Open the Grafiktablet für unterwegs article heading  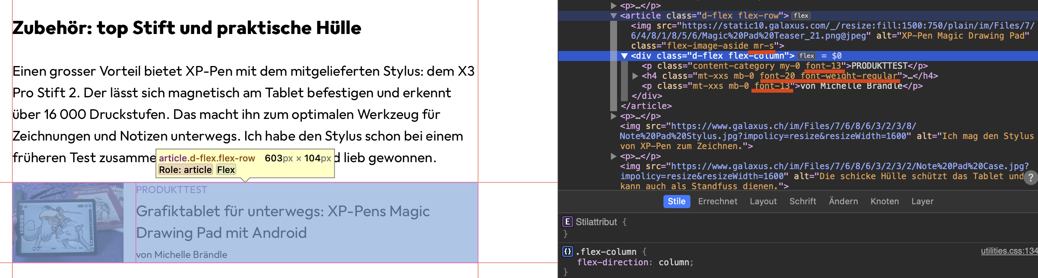click(283, 222)
